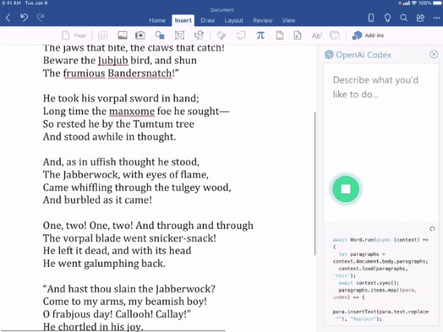
Task: Open document search magnifier
Action: [404, 18]
